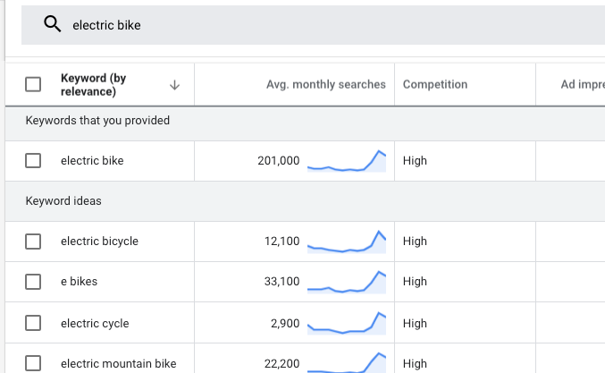
Task: Toggle the select-all keywords checkbox
Action: point(33,85)
